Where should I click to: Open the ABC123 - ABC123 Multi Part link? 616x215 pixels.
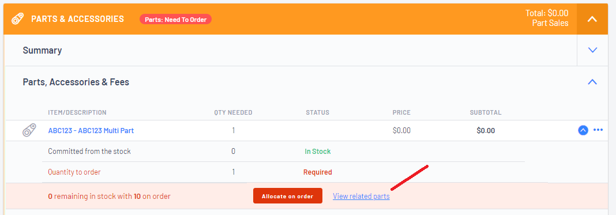(x=91, y=131)
